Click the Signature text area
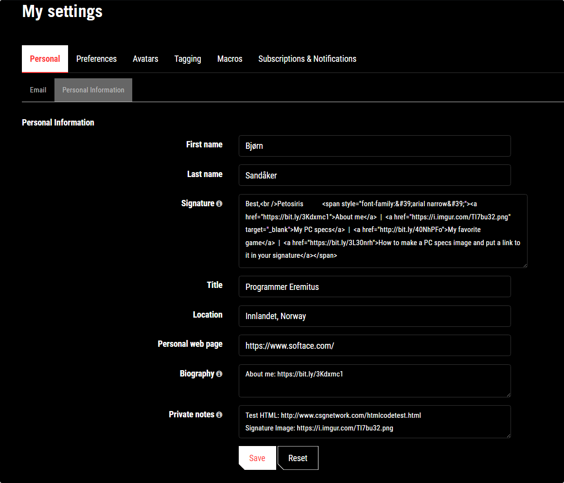Screen dimensions: 564x483 (x=382, y=231)
